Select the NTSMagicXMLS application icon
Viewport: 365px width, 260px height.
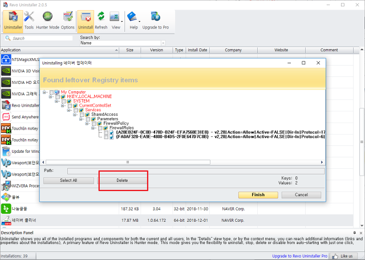click(x=6, y=60)
